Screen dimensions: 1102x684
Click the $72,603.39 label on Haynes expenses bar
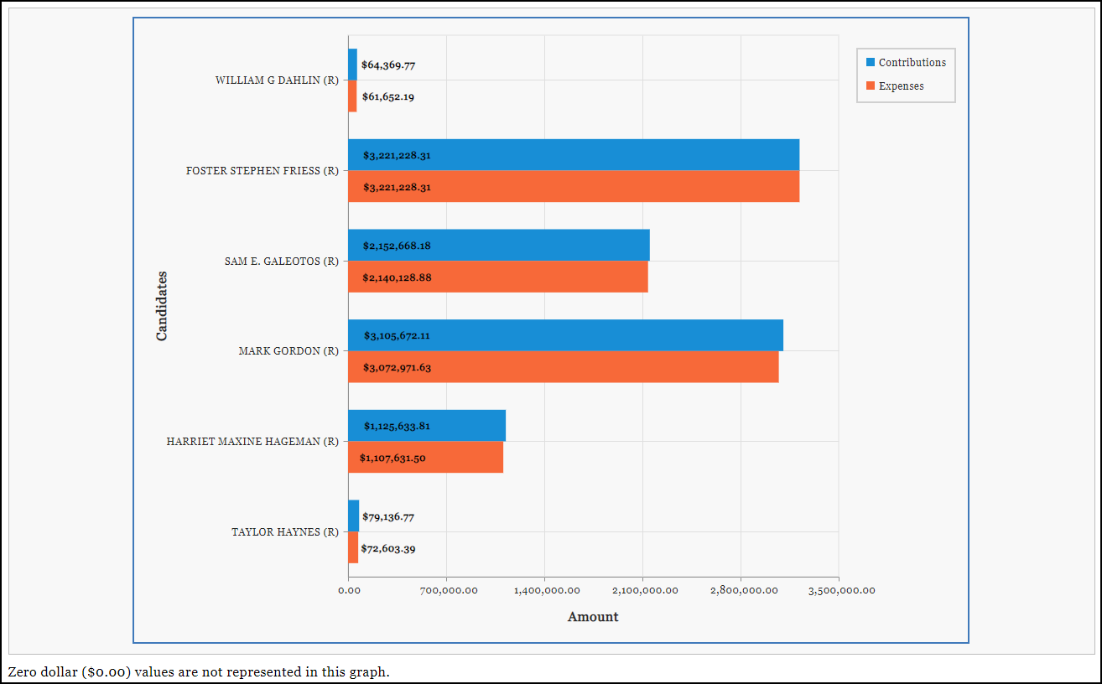(x=391, y=548)
